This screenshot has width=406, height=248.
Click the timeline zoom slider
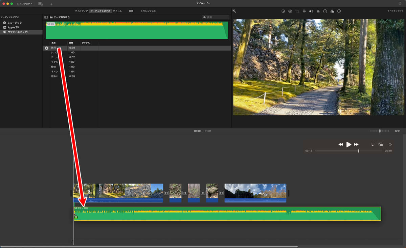click(x=380, y=131)
